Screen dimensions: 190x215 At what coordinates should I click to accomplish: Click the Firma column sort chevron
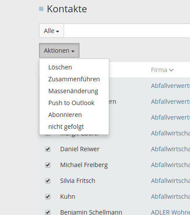tap(171, 70)
